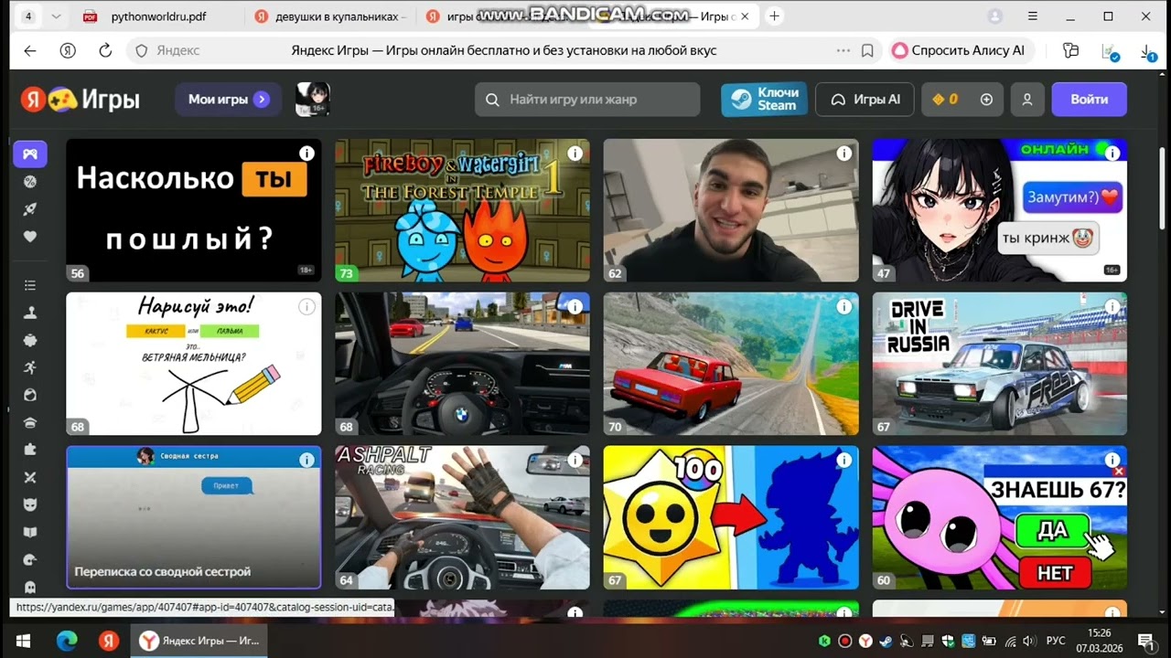Focus the Найти игру или жанр search field
This screenshot has height=658, width=1171.
coord(587,100)
